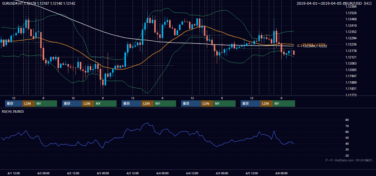Click the 1.12468 price level label
Viewport: 376px width, 176px height.
click(x=351, y=19)
